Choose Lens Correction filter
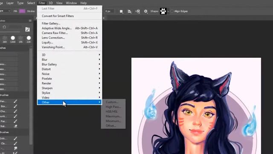 pos(70,38)
